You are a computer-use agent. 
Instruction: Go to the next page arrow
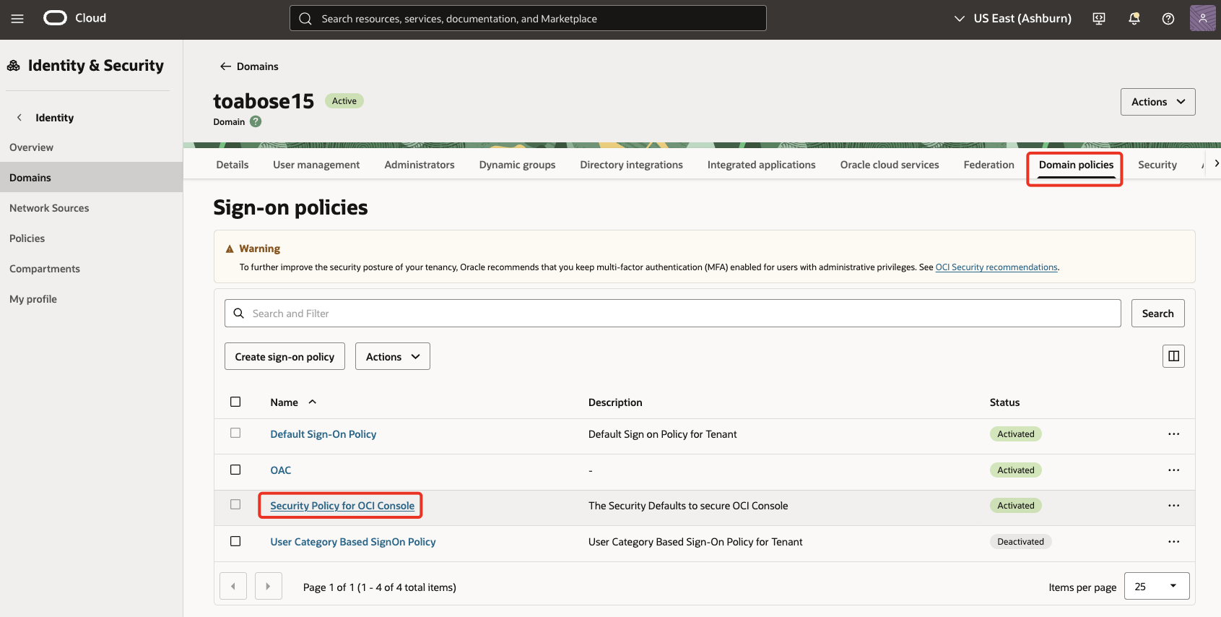point(268,586)
